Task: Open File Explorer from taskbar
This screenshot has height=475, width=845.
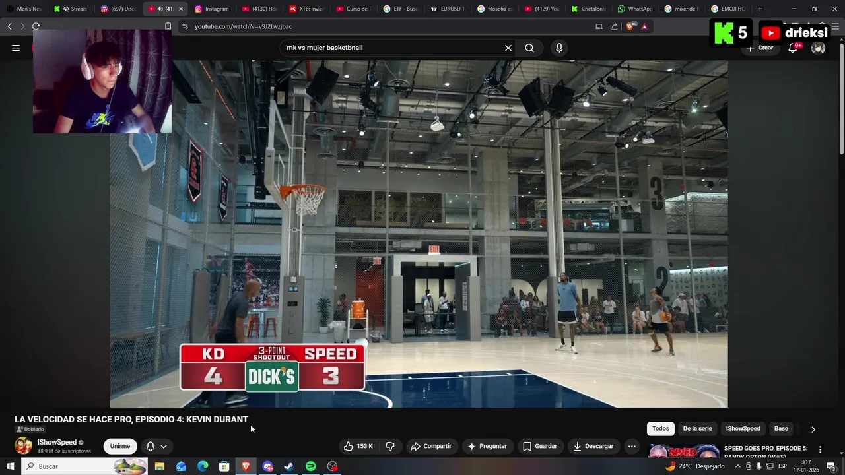Action: pos(159,466)
